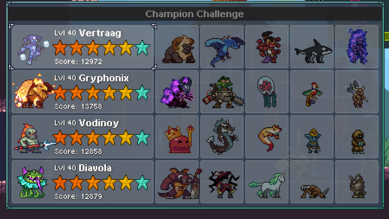
Task: Pick the orca whale monster slot
Action: point(312,47)
